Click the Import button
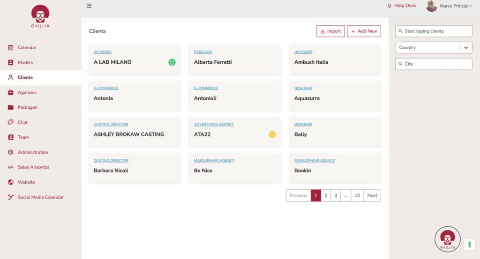Viewport: 480px width, 259px height. 330,31
